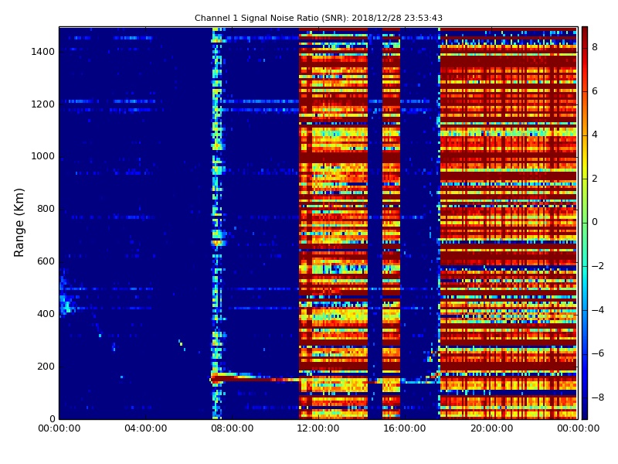The image size is (618, 464).
Task: Click the 0 range tick label on y-axis
Action: (52, 418)
